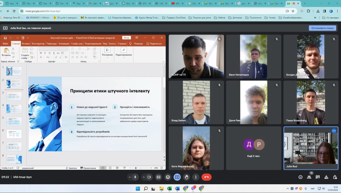Mute the microphone in Meet
The height and width of the screenshot is (193, 341).
[135, 177]
